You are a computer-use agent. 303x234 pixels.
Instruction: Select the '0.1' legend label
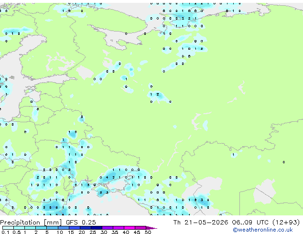click(x=5, y=232)
